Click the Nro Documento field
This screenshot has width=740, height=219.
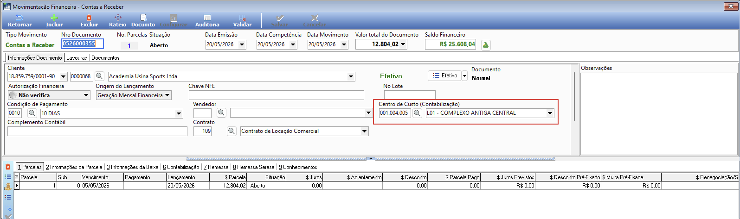click(82, 44)
